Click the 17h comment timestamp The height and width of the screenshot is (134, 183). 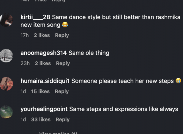(x=24, y=35)
